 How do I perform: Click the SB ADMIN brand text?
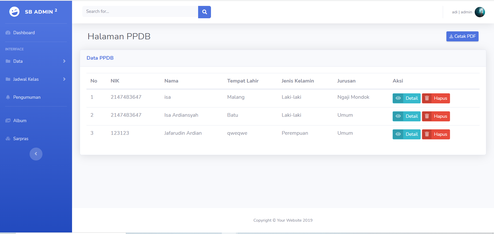click(x=39, y=12)
